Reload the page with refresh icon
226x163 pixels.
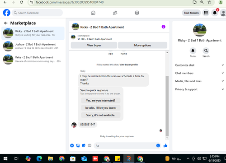pos(22,2)
